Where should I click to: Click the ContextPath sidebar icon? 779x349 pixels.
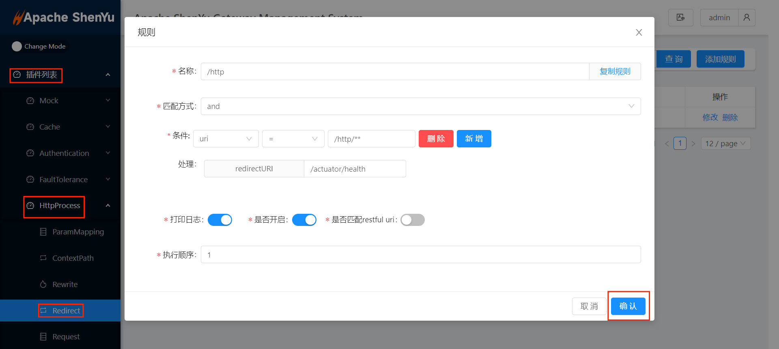click(x=43, y=258)
